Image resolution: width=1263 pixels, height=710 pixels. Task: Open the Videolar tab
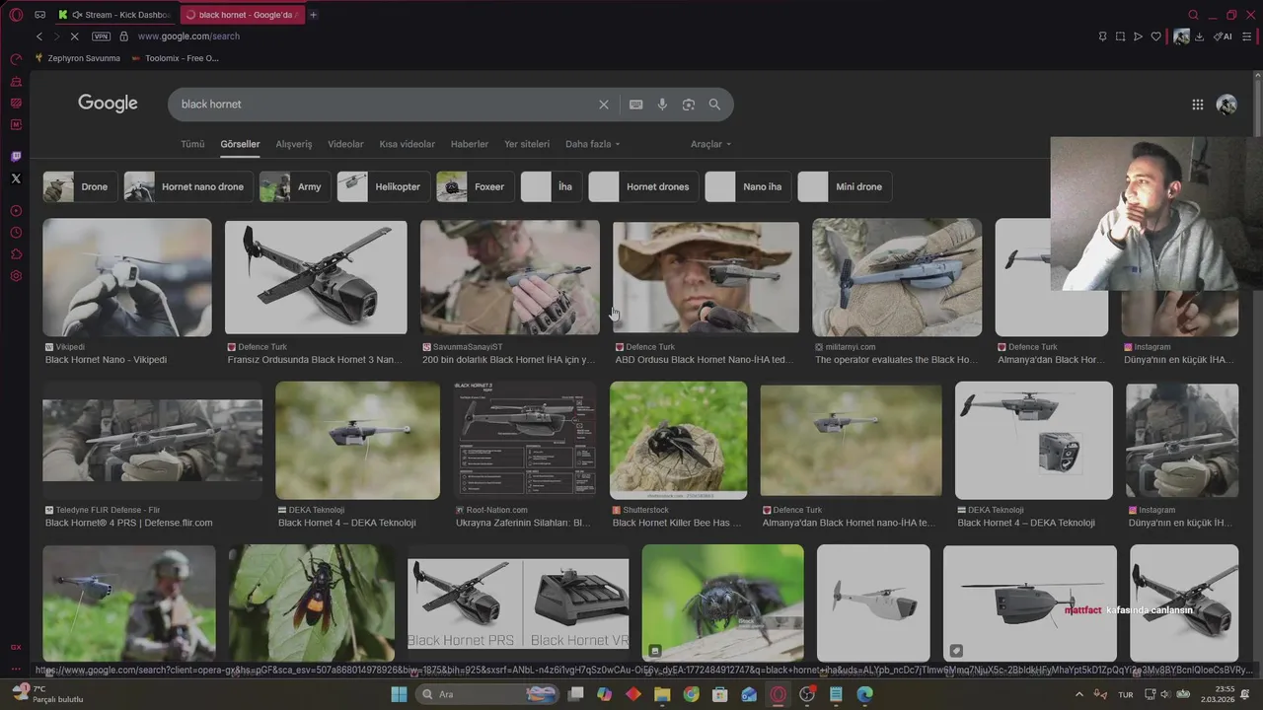click(345, 144)
